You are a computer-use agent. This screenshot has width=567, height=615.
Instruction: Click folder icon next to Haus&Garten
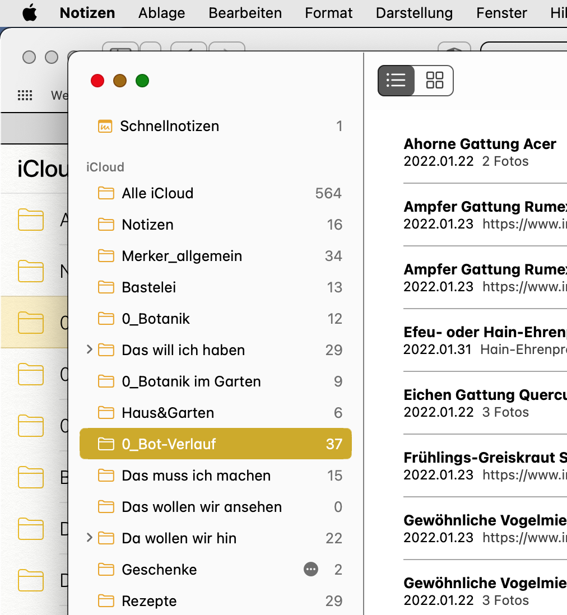106,413
